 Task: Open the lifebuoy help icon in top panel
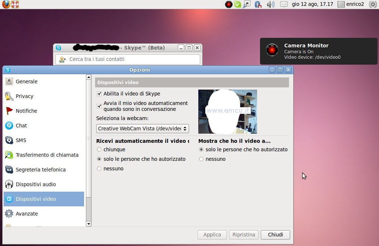[x=15, y=4]
